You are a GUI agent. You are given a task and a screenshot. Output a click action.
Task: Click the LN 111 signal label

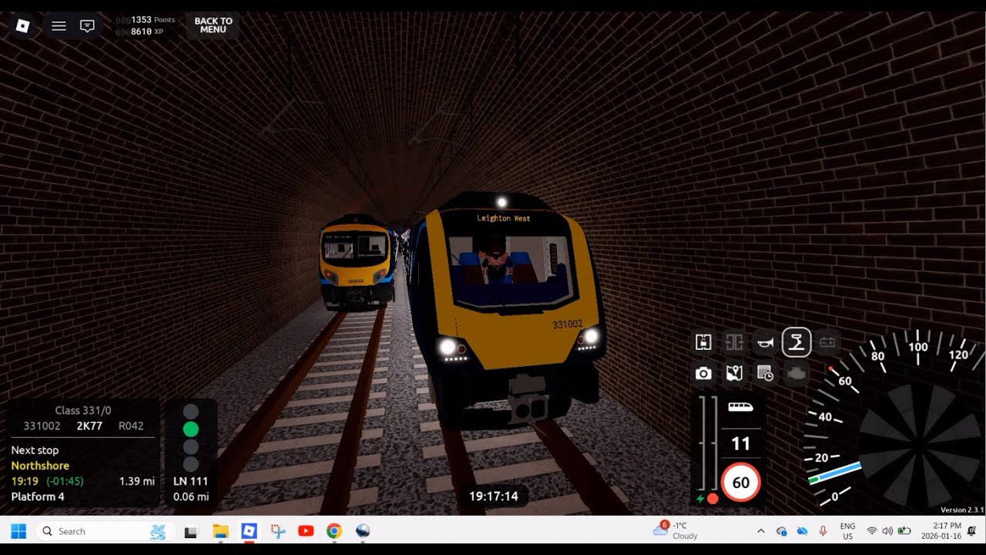point(191,481)
